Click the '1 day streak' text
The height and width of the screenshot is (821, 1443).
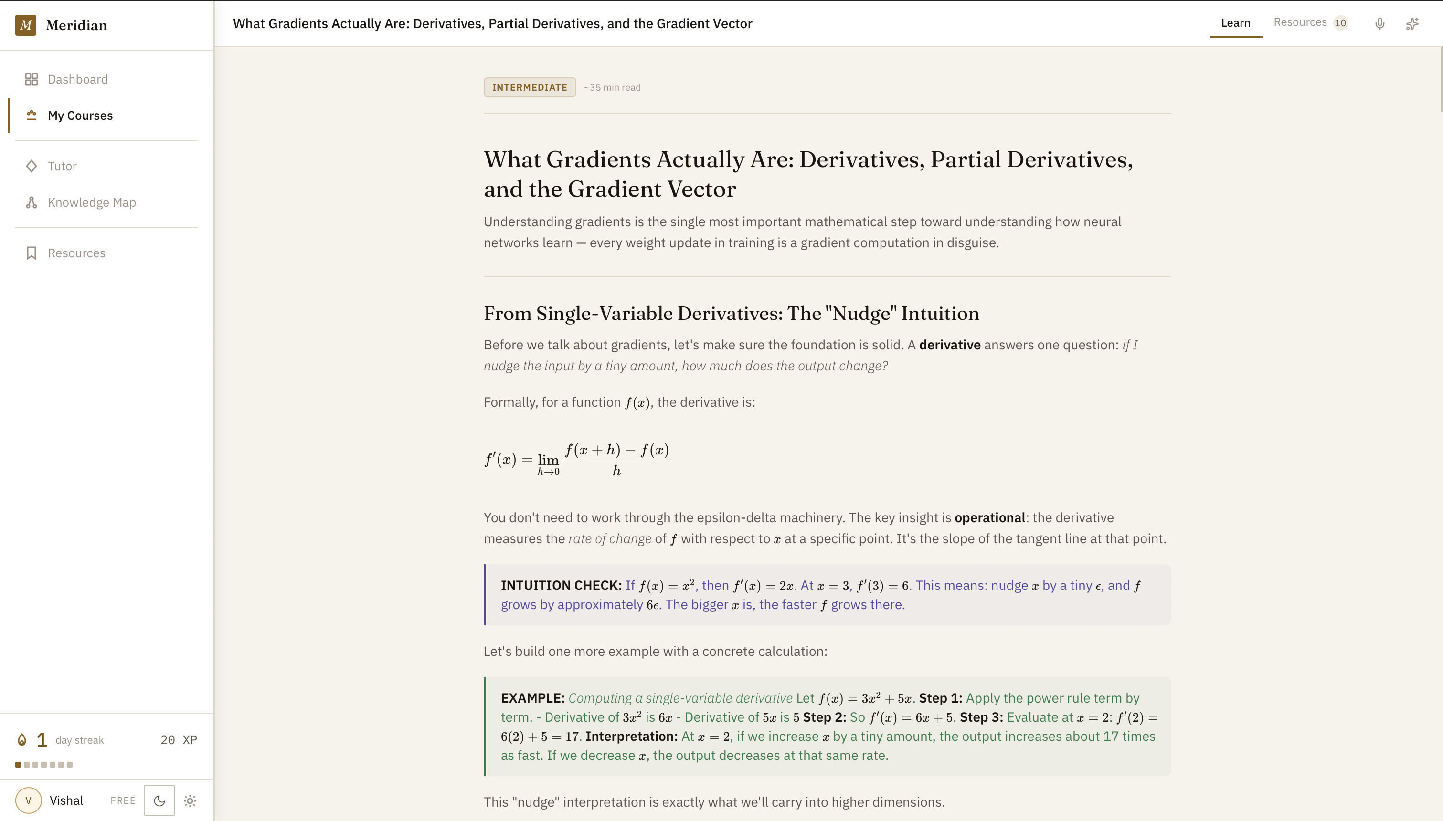pos(71,740)
